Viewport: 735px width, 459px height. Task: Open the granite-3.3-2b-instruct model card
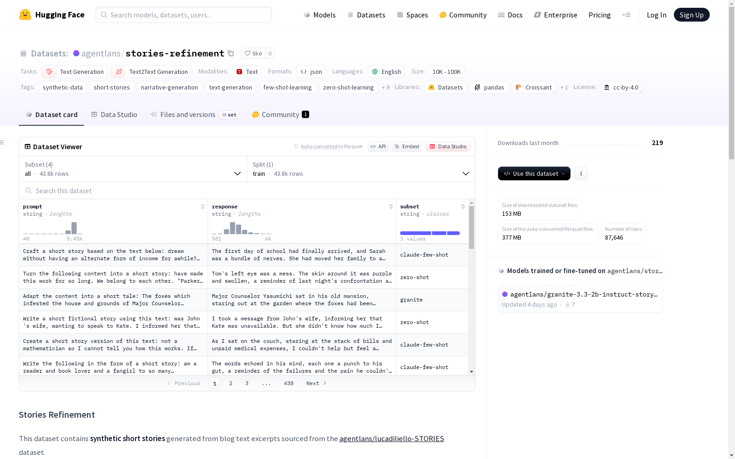[580, 299]
